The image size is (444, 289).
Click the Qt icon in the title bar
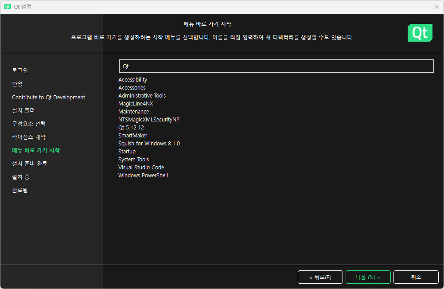pos(8,7)
